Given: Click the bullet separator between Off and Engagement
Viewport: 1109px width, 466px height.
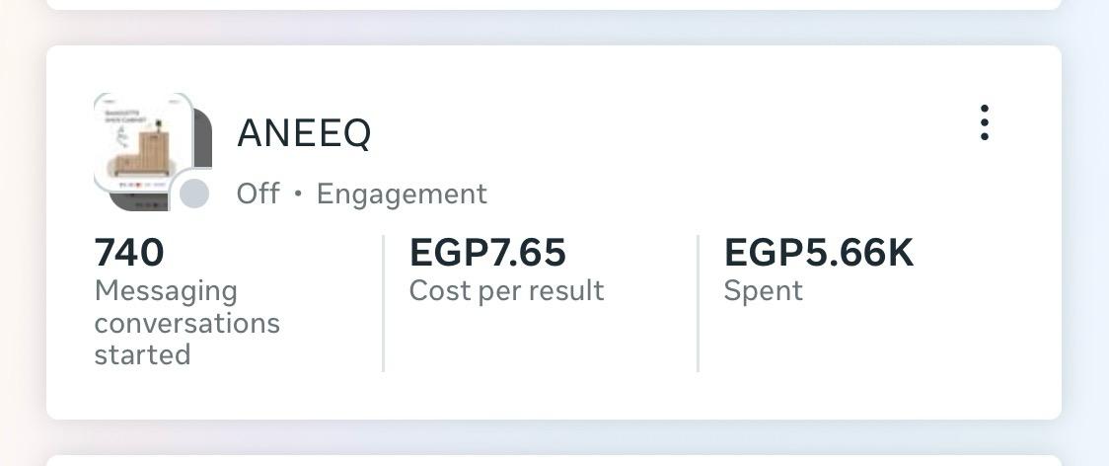Looking at the screenshot, I should point(298,194).
